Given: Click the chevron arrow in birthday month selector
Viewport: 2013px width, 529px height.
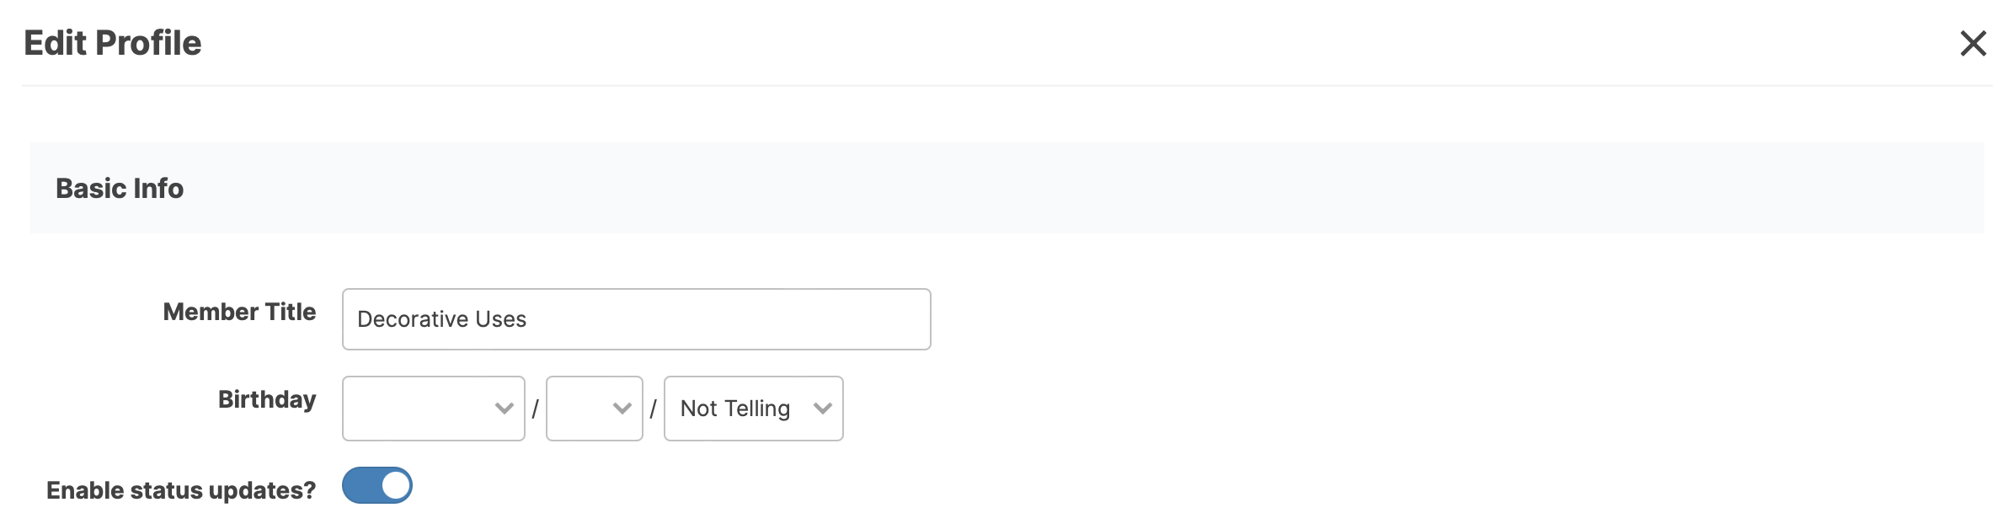Looking at the screenshot, I should [505, 409].
